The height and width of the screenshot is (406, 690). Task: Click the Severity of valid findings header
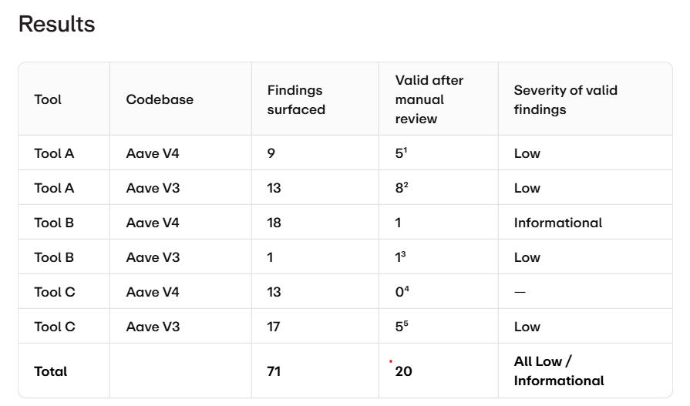tap(565, 99)
